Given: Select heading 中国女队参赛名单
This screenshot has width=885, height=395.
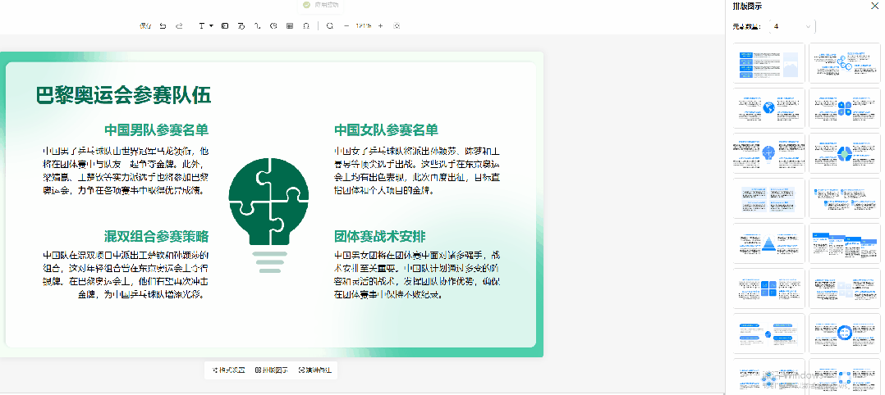Looking at the screenshot, I should pos(386,129).
